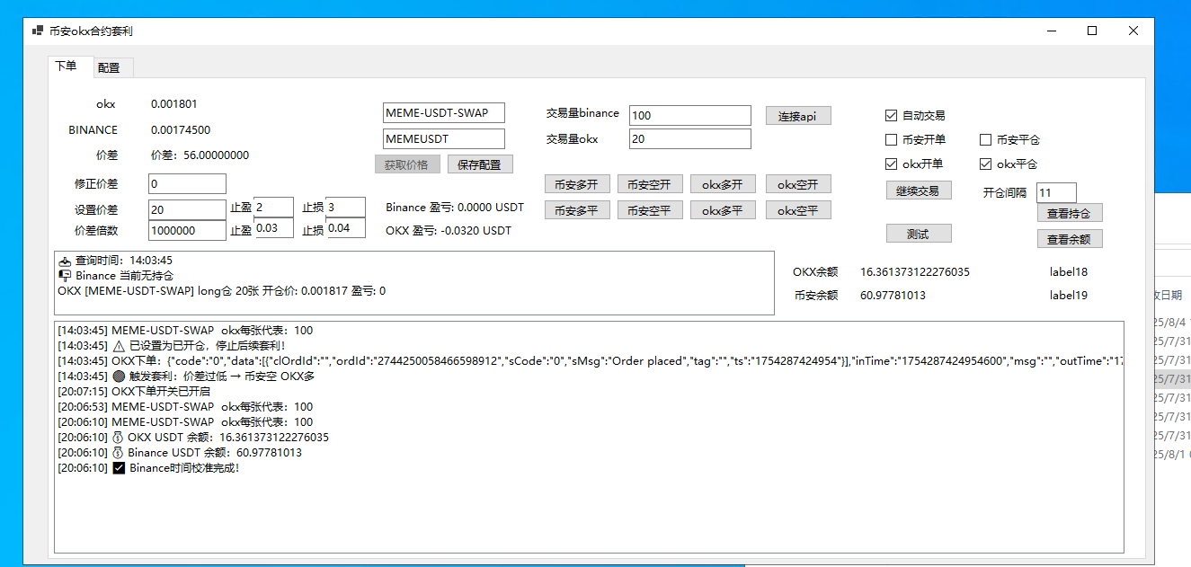Click the 止损 field showing 3
The image size is (1191, 567).
(x=346, y=207)
